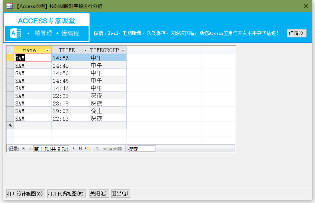Select the 22:13 time cell
The width and height of the screenshot is (315, 203).
click(x=70, y=118)
